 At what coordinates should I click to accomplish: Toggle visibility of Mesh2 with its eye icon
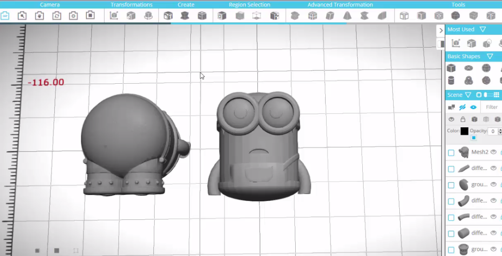coord(493,152)
